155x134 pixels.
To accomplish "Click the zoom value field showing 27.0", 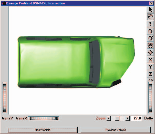I will click(136, 118).
